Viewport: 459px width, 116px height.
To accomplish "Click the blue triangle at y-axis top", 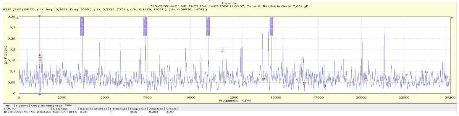I will (17, 18).
